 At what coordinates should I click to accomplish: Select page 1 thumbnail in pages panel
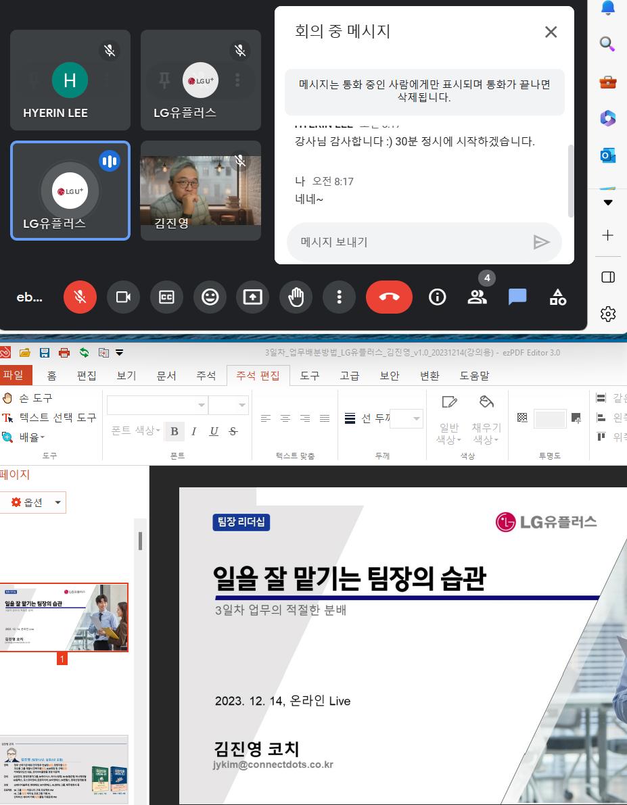[x=64, y=617]
